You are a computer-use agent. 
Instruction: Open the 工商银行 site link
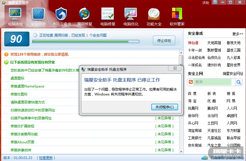coord(195,138)
